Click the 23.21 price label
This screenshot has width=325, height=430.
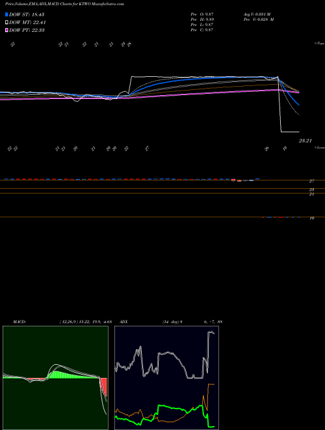[305, 141]
